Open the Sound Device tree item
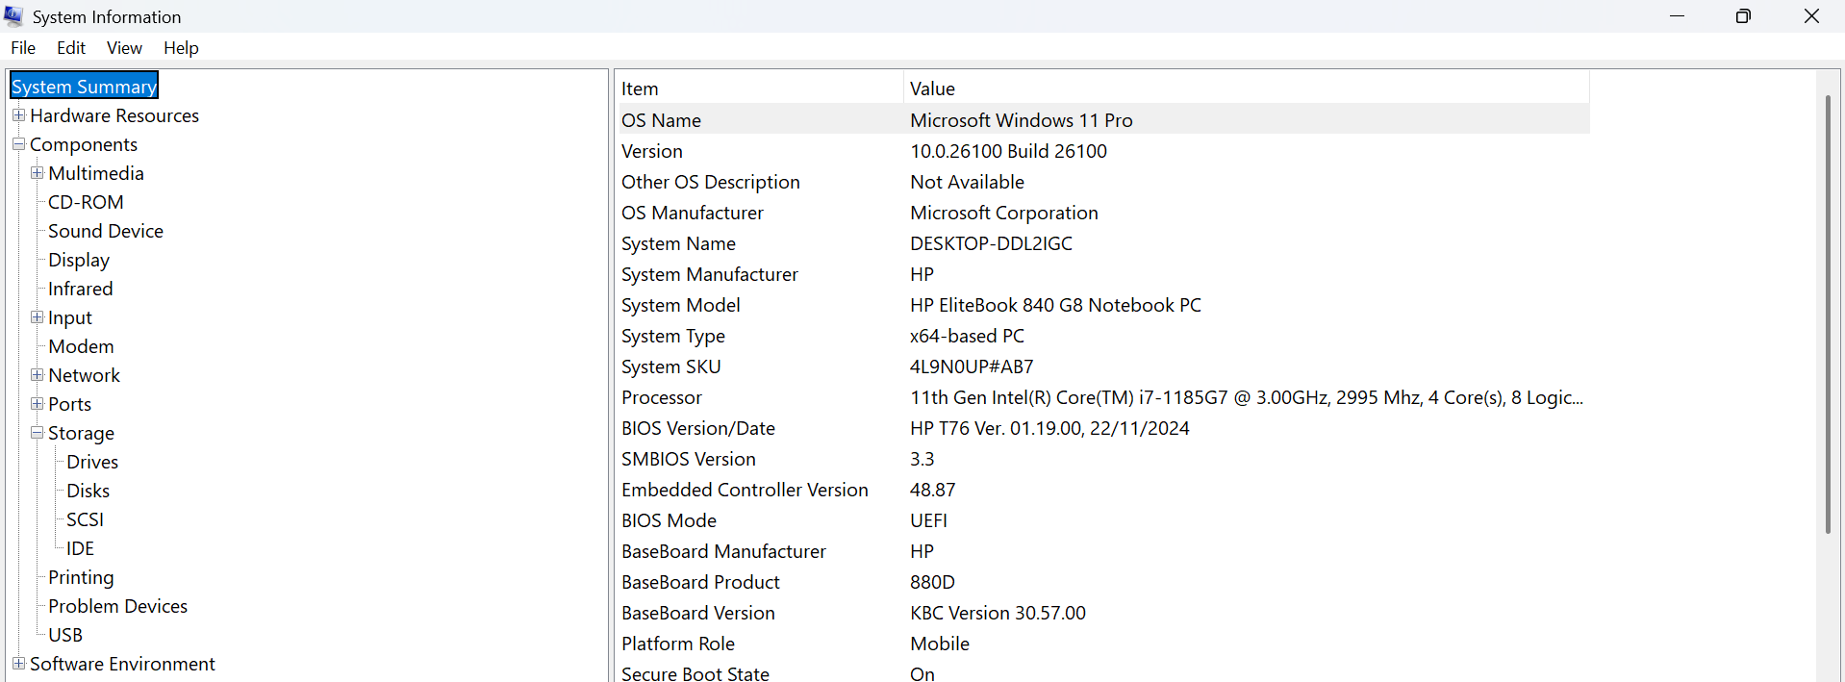This screenshot has height=682, width=1845. (x=106, y=231)
